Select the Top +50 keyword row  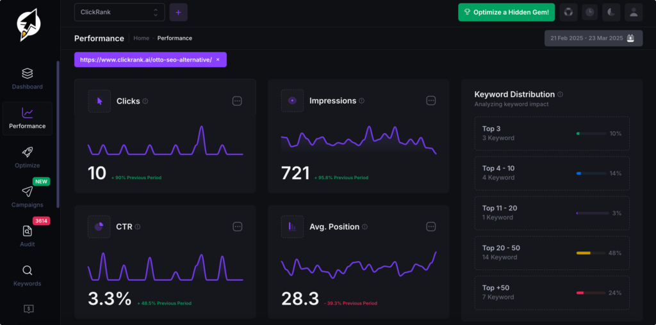(552, 293)
